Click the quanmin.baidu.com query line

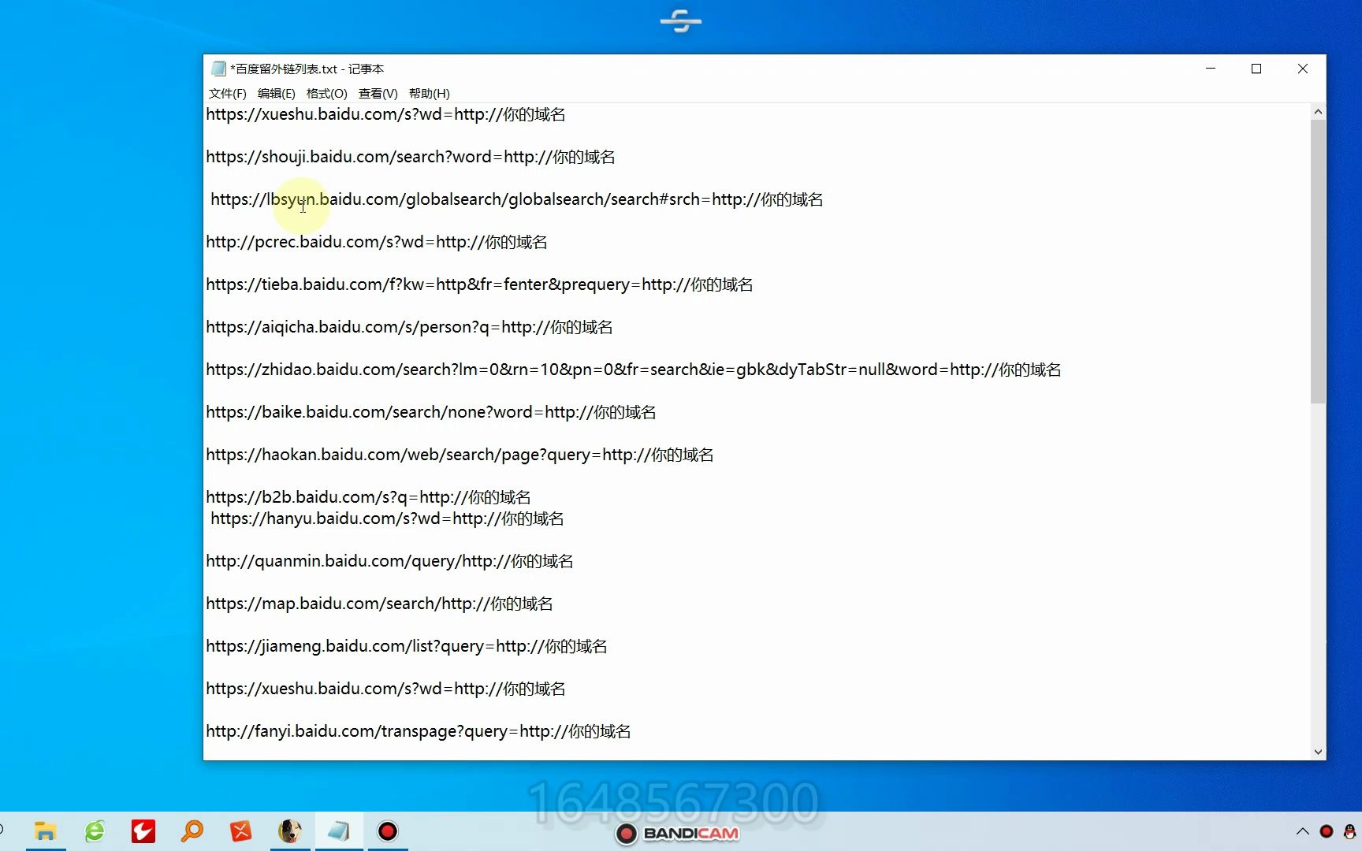389,561
